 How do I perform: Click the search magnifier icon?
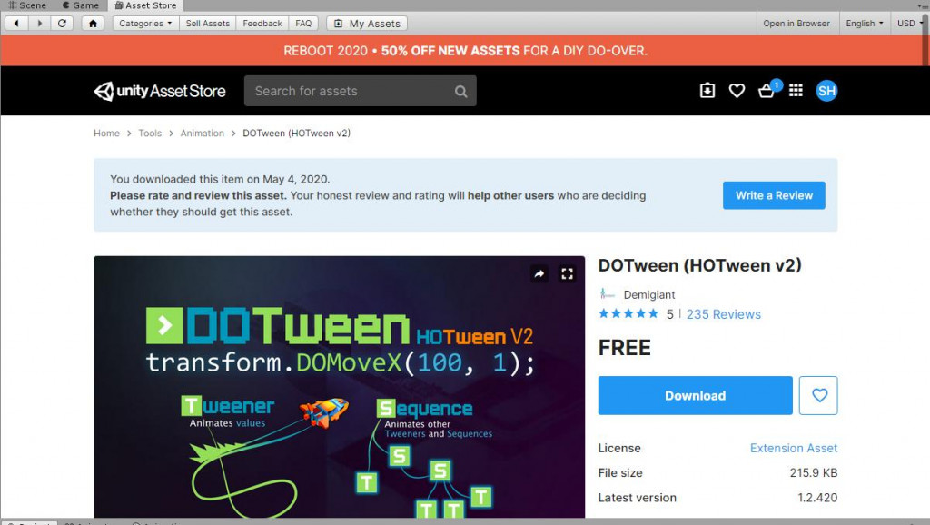tap(460, 92)
